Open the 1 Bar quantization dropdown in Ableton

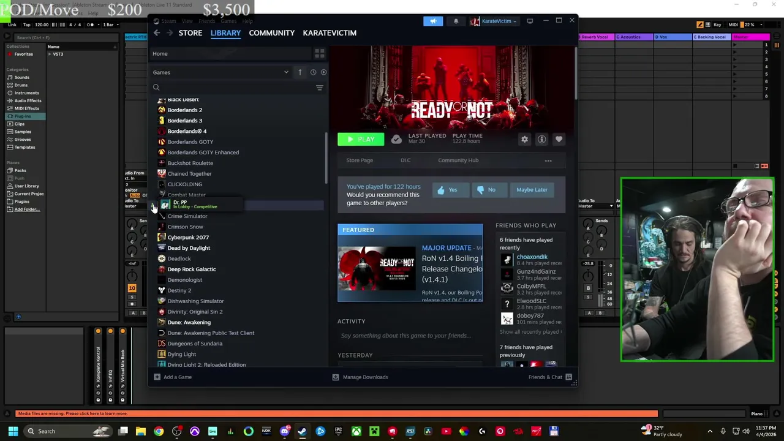pos(110,24)
